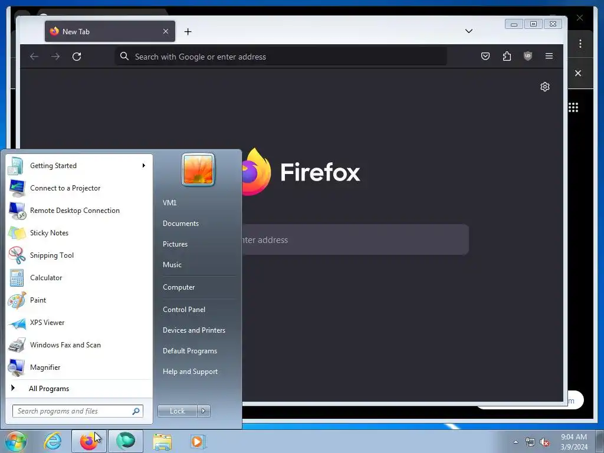This screenshot has height=453, width=604.
Task: Show hidden tray icons arrow
Action: pos(516,442)
